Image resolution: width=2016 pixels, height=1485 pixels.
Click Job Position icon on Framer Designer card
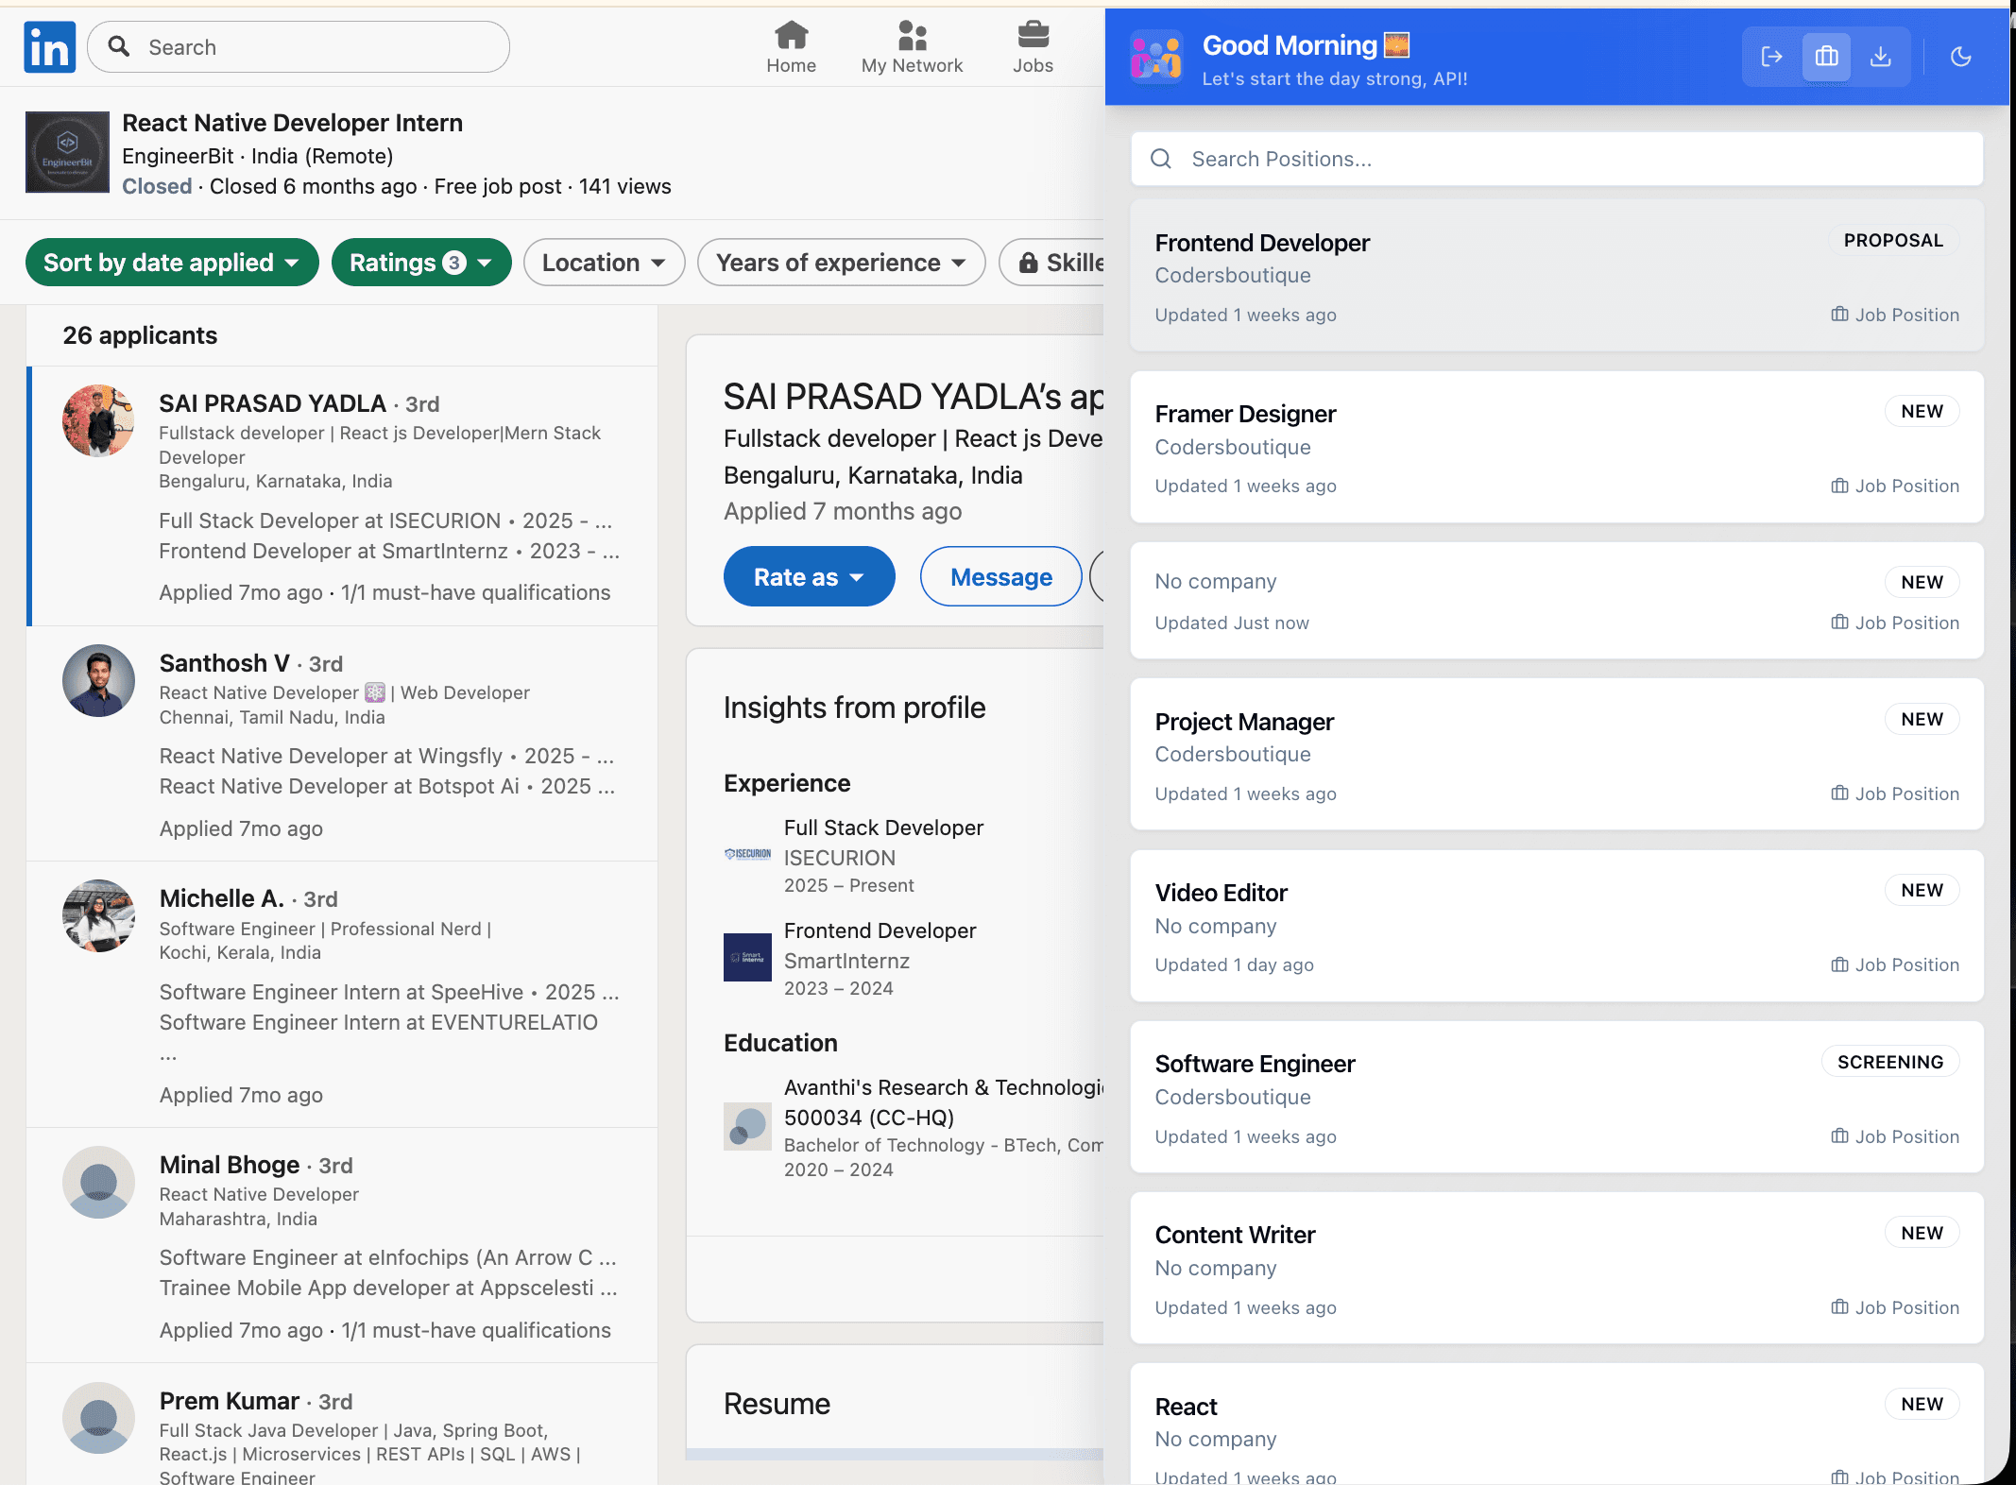1839,486
